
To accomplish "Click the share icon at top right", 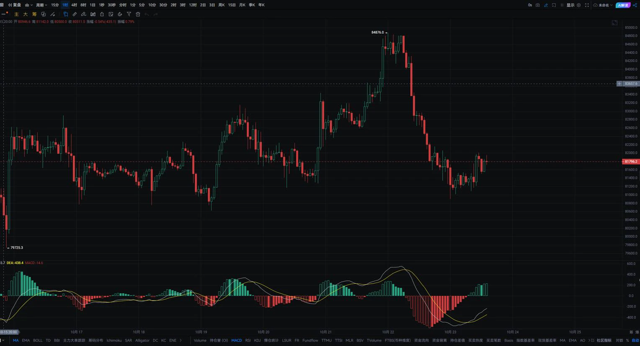I will (635, 5).
